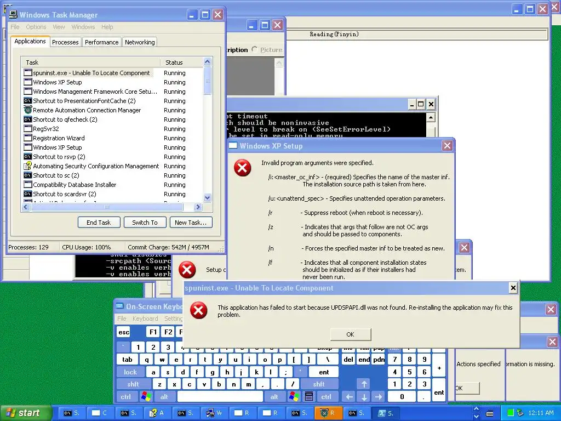
Task: Click the application menu key on On-Screen Keyboard
Action: click(x=309, y=397)
